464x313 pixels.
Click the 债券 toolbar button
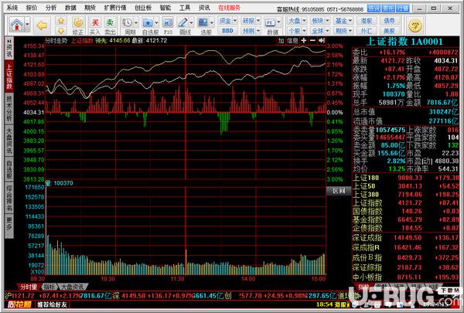pos(389,21)
